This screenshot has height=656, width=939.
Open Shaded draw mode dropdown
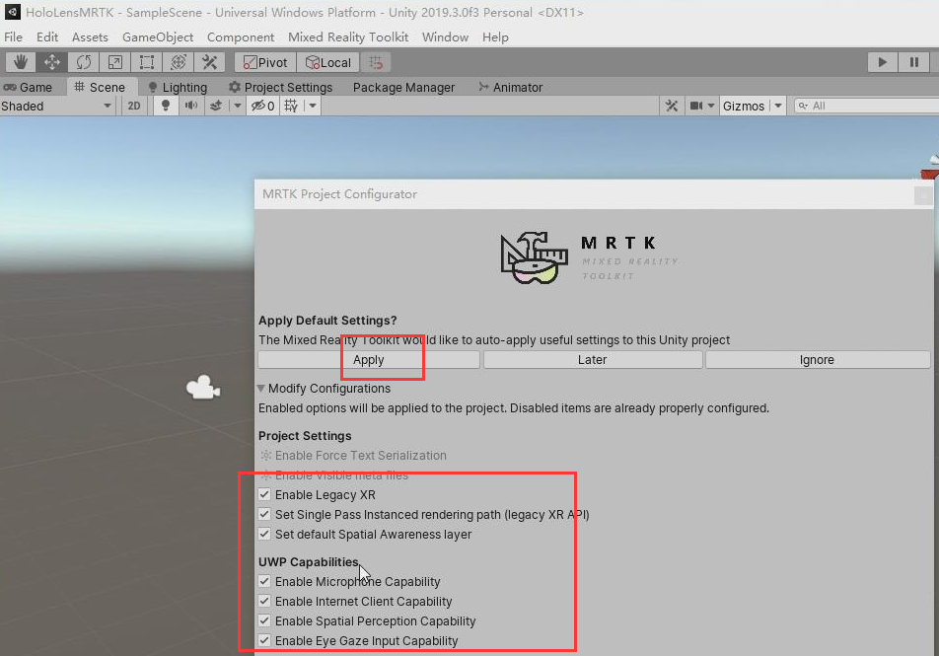click(57, 106)
